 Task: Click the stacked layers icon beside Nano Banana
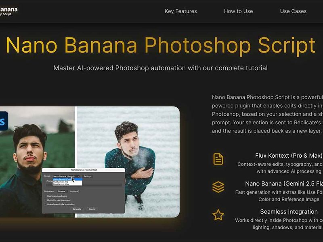[x=218, y=187]
